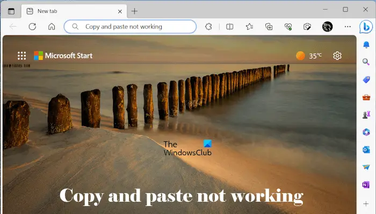This screenshot has width=376, height=214.
Task: Open Browser essentials heart icon
Action: 288,27
